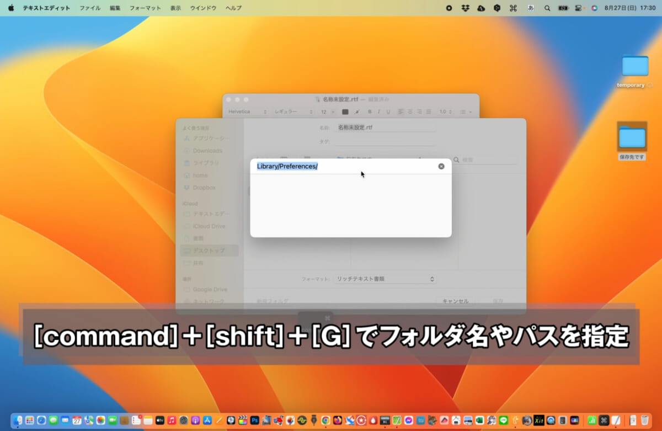Open Safari from the Dock
The image size is (662, 431).
(x=41, y=421)
